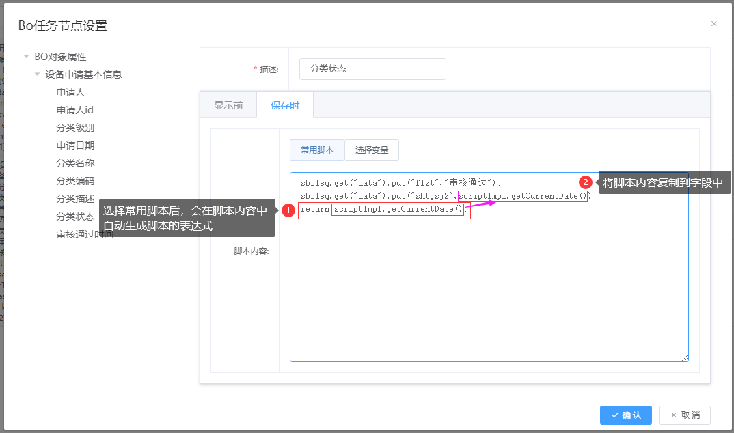
Task: Click the 选择变量 button
Action: click(x=372, y=150)
